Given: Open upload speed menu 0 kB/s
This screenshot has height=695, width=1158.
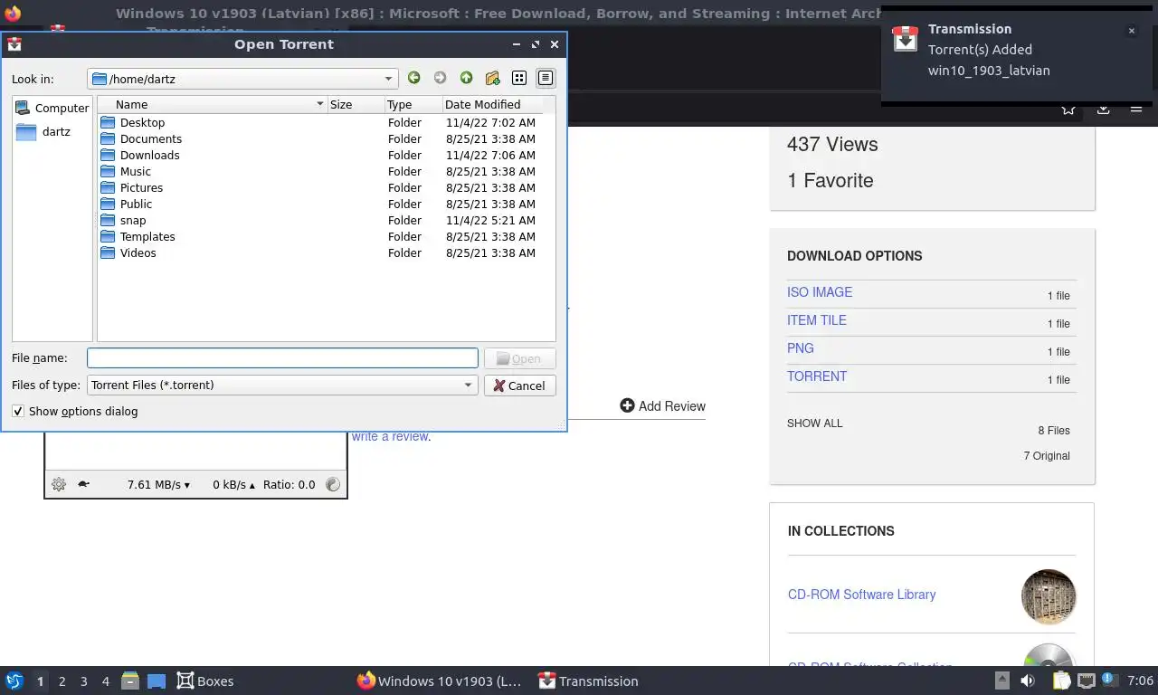Looking at the screenshot, I should click(x=234, y=484).
